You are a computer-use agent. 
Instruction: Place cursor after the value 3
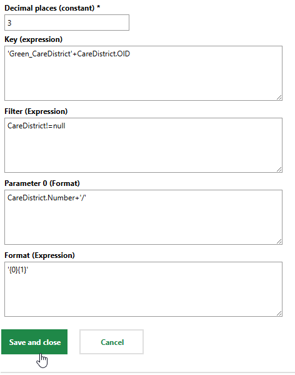click(12, 23)
